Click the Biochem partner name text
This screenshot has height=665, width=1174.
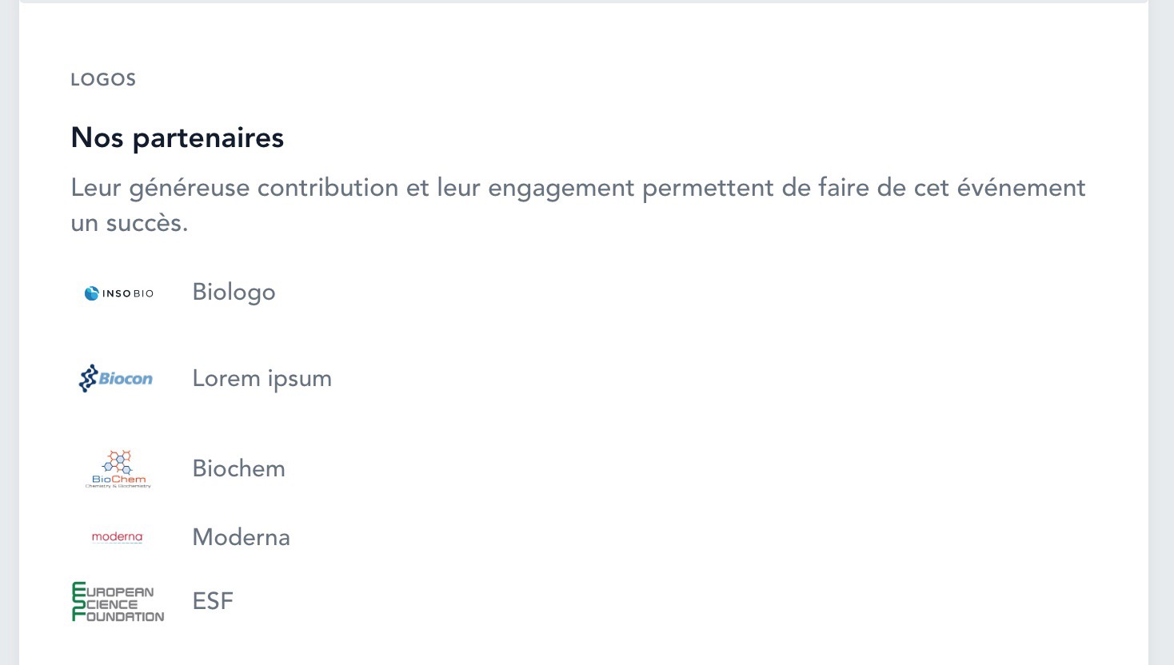238,468
